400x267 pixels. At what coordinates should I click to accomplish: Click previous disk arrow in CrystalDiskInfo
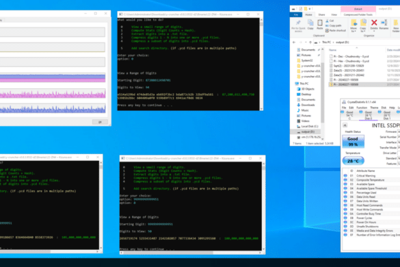coord(345,125)
